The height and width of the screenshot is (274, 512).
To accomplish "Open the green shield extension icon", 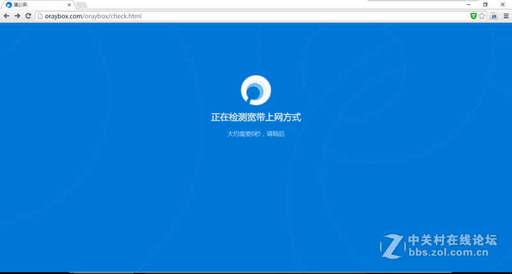I will [473, 16].
